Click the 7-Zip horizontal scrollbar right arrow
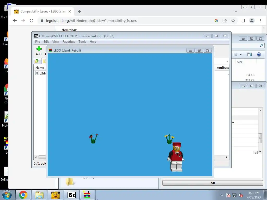The width and height of the screenshot is (267, 200). tap(227, 157)
